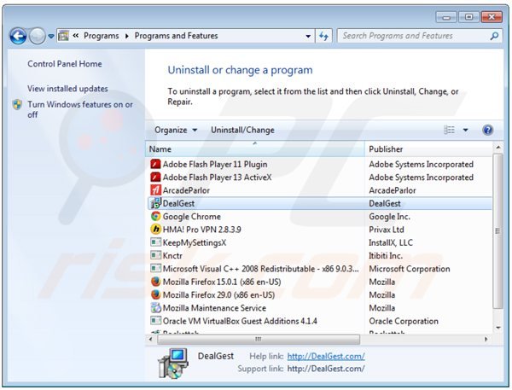
Task: Click the address bar Refresh button
Action: click(x=323, y=36)
